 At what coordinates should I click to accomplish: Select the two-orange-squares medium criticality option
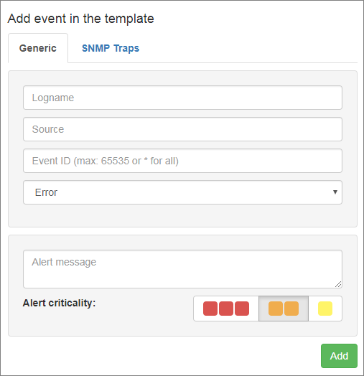(x=284, y=309)
